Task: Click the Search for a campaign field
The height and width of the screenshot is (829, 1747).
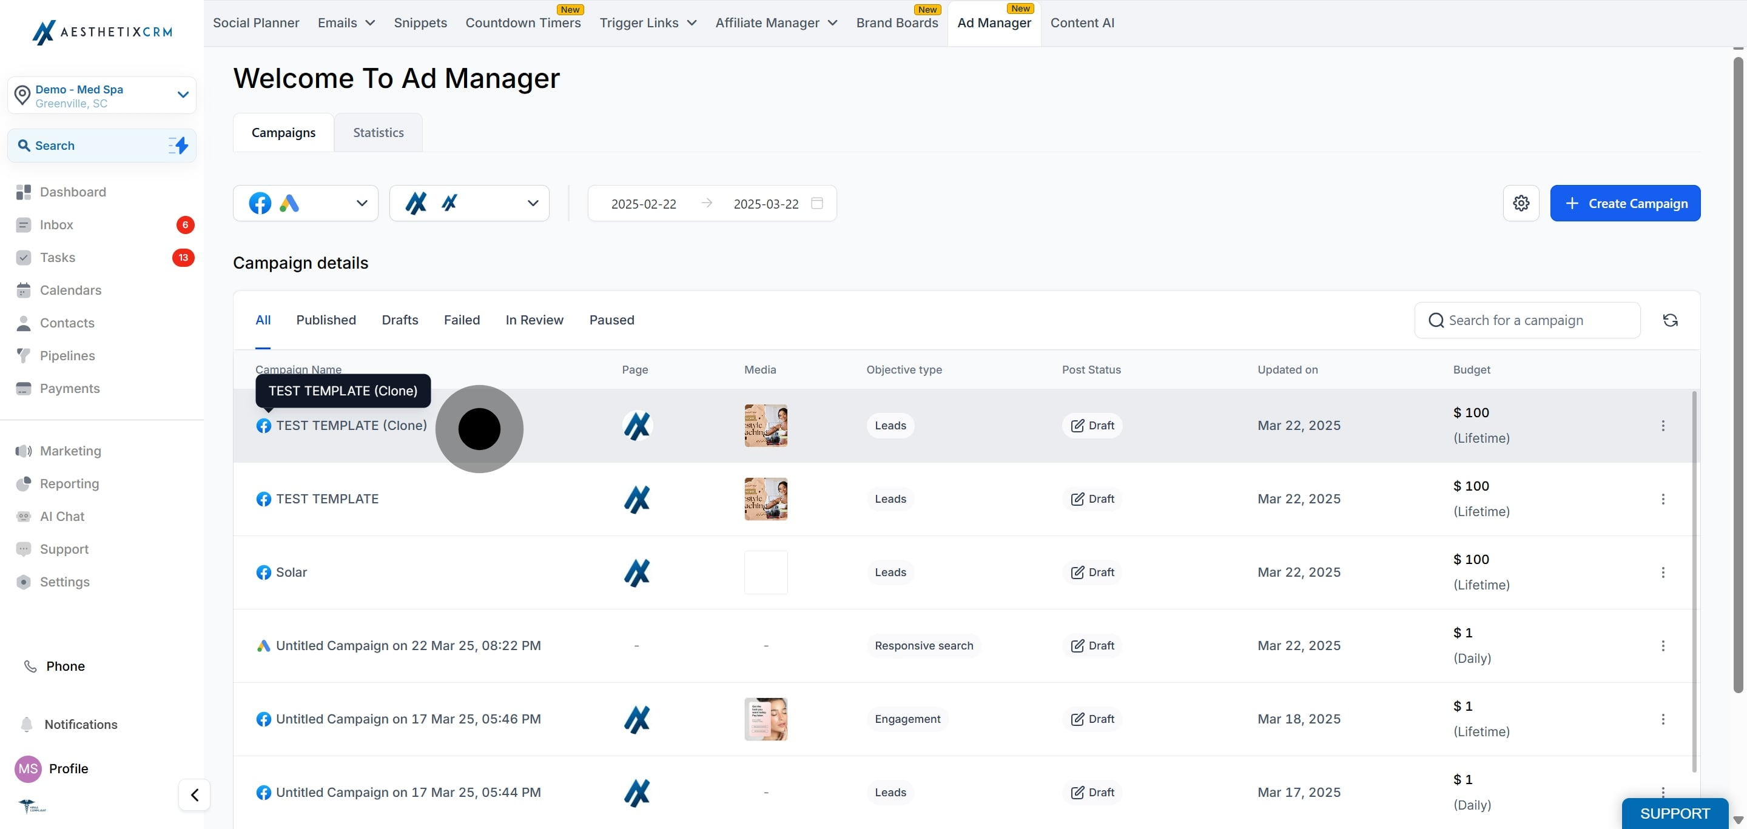Action: tap(1527, 320)
